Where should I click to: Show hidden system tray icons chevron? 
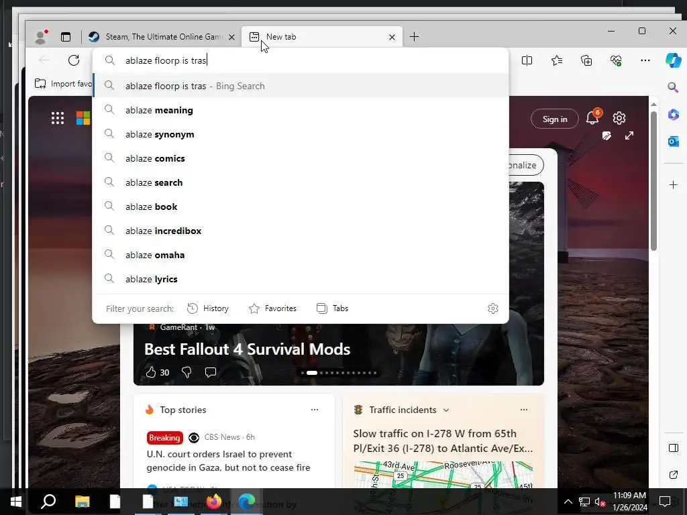pos(568,502)
